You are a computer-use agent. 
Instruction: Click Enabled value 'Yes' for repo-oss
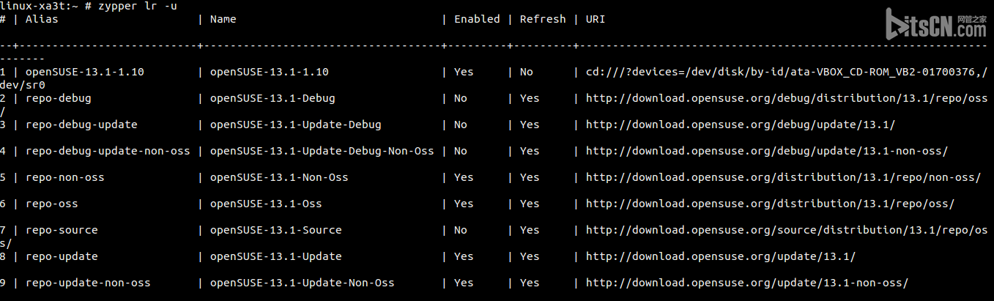point(464,204)
